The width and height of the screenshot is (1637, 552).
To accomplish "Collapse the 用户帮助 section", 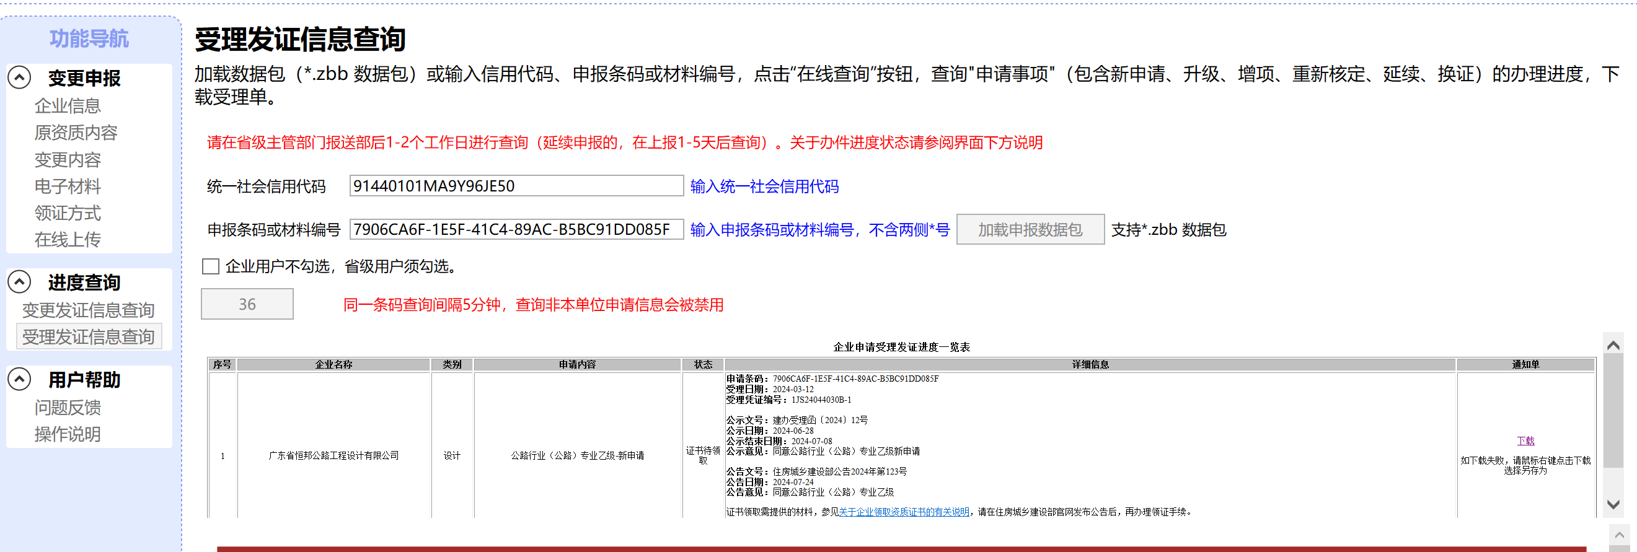I will (x=19, y=379).
